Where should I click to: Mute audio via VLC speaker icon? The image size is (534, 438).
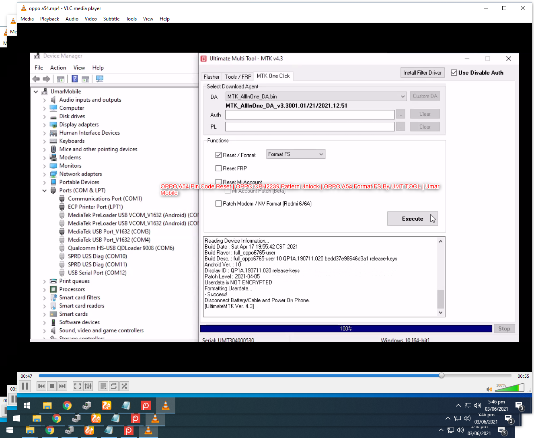click(489, 389)
